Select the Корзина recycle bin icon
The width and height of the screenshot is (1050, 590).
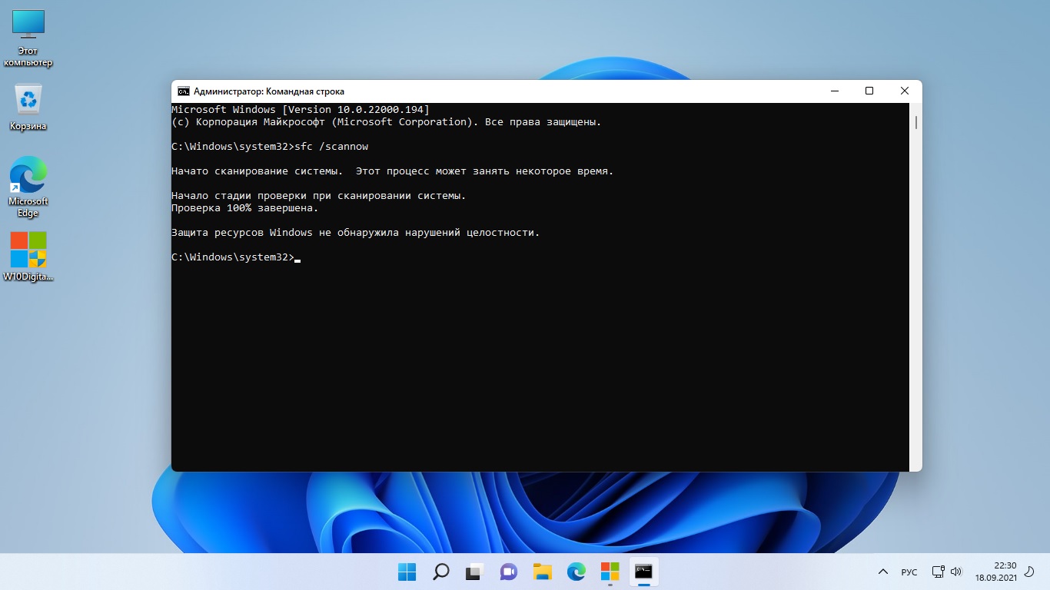(28, 107)
